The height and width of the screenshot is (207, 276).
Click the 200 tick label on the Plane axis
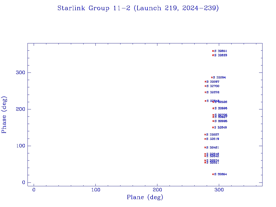click(157, 190)
